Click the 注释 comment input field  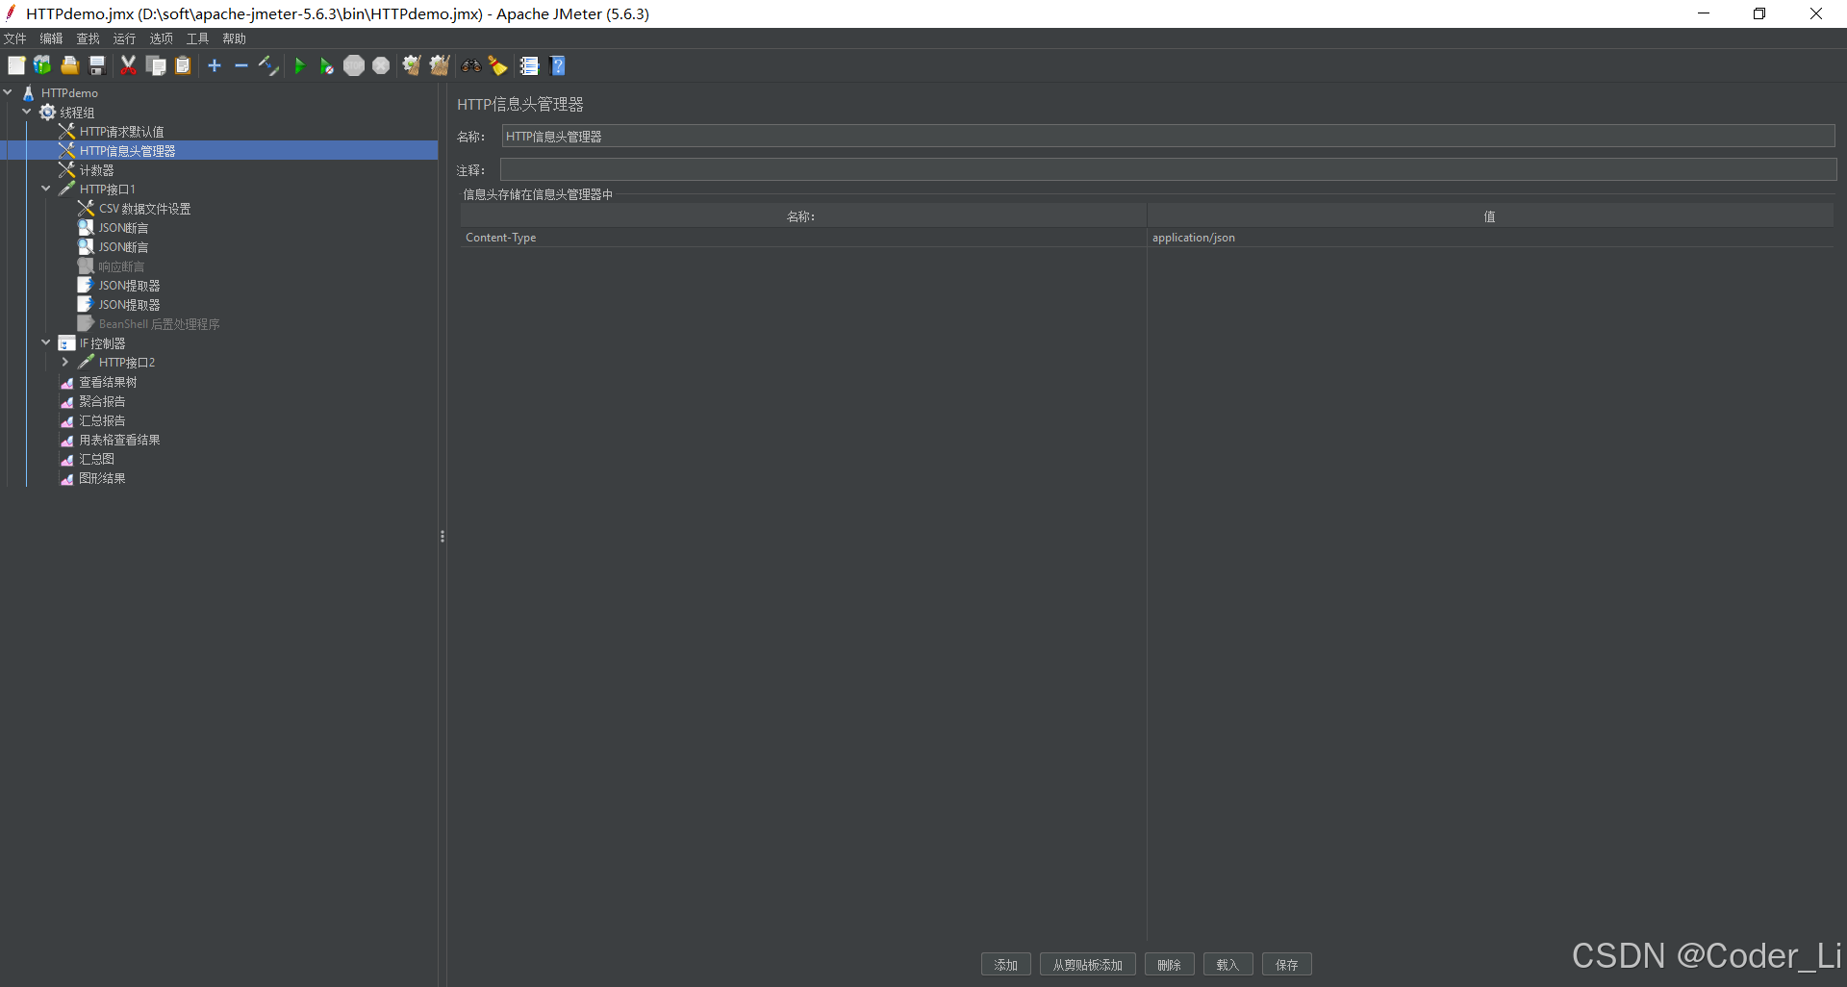(1168, 170)
